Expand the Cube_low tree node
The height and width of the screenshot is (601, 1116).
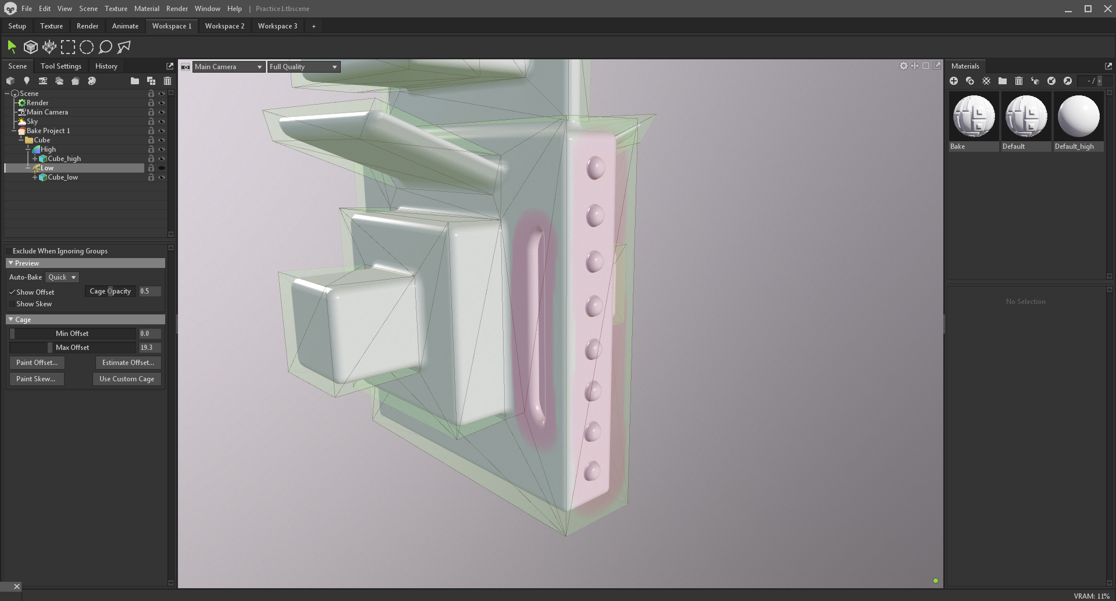click(35, 177)
